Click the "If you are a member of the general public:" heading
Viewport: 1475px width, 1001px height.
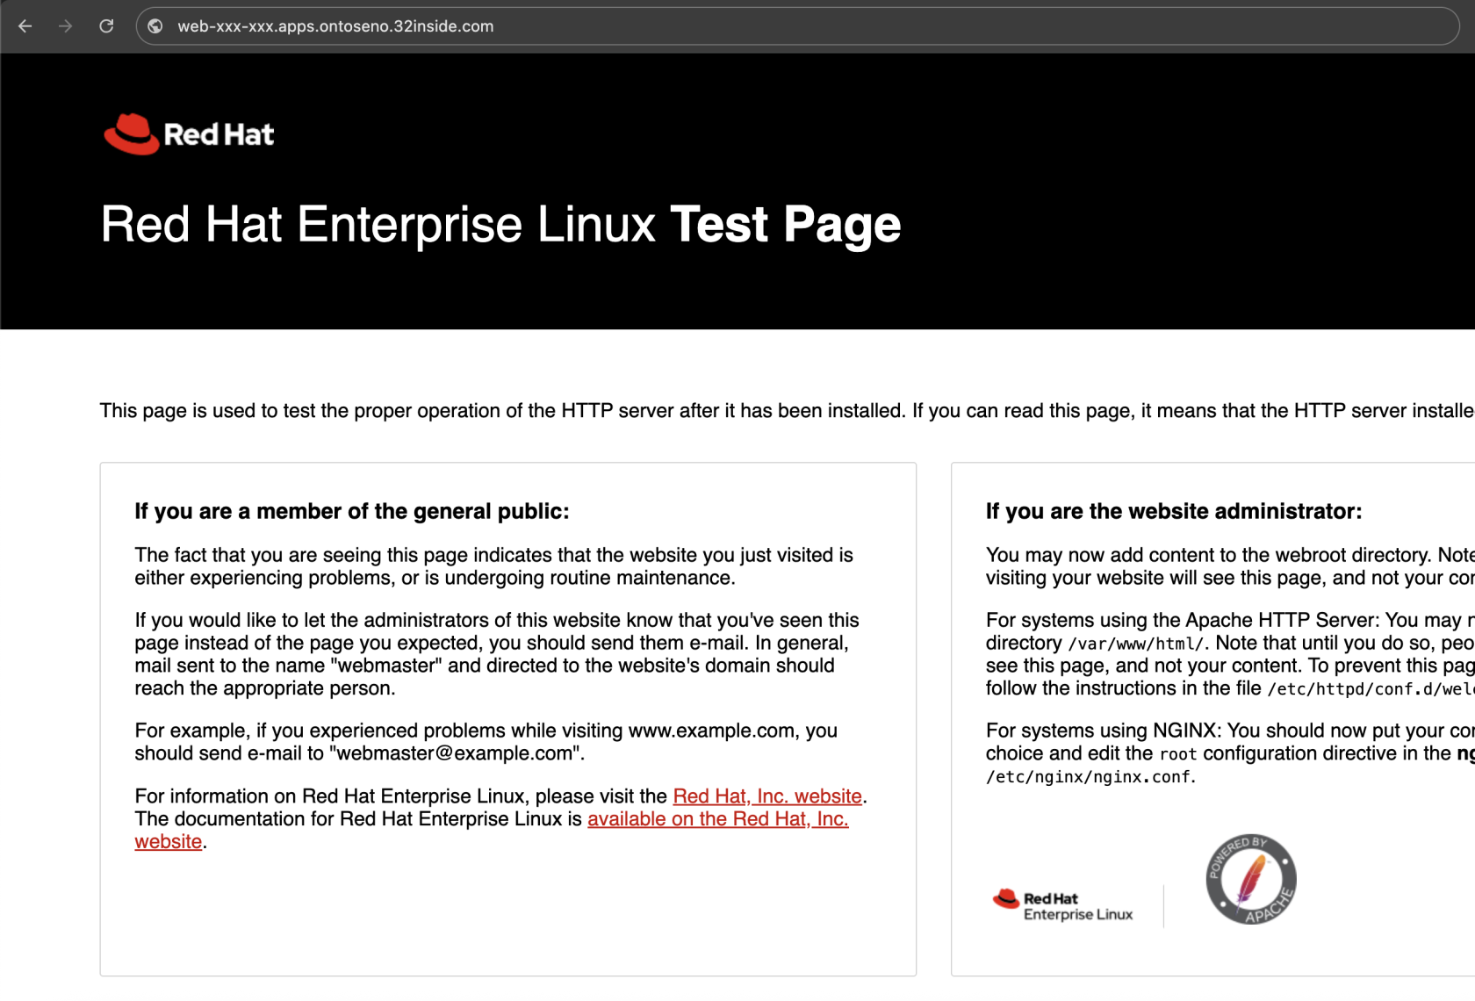[x=352, y=512]
